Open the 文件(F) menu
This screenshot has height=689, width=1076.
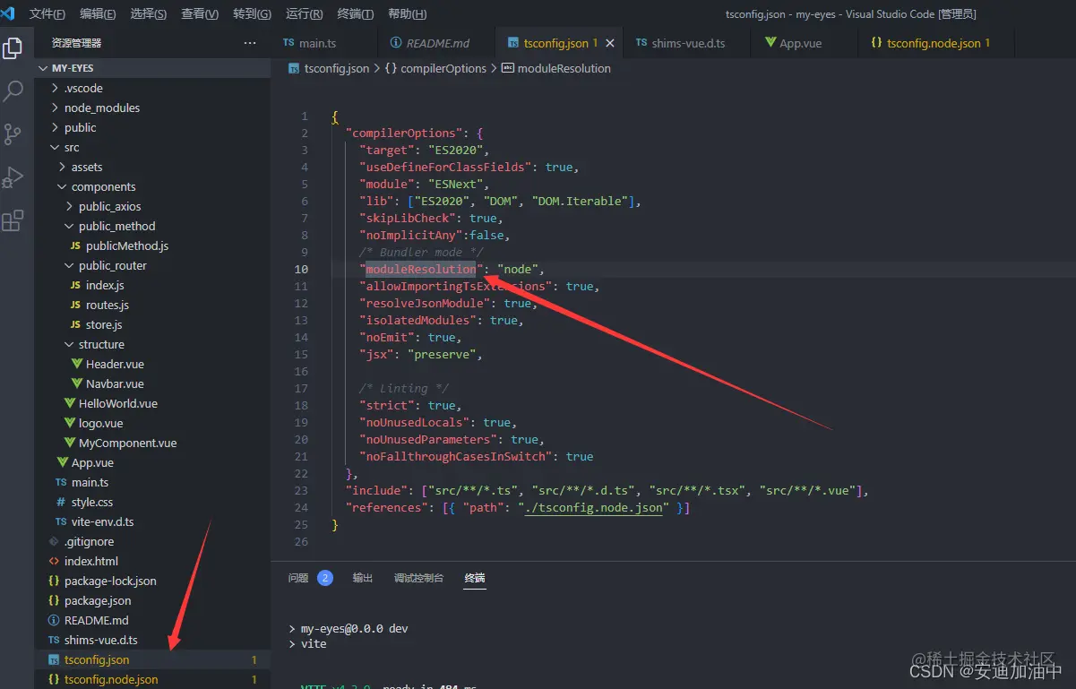tap(47, 14)
